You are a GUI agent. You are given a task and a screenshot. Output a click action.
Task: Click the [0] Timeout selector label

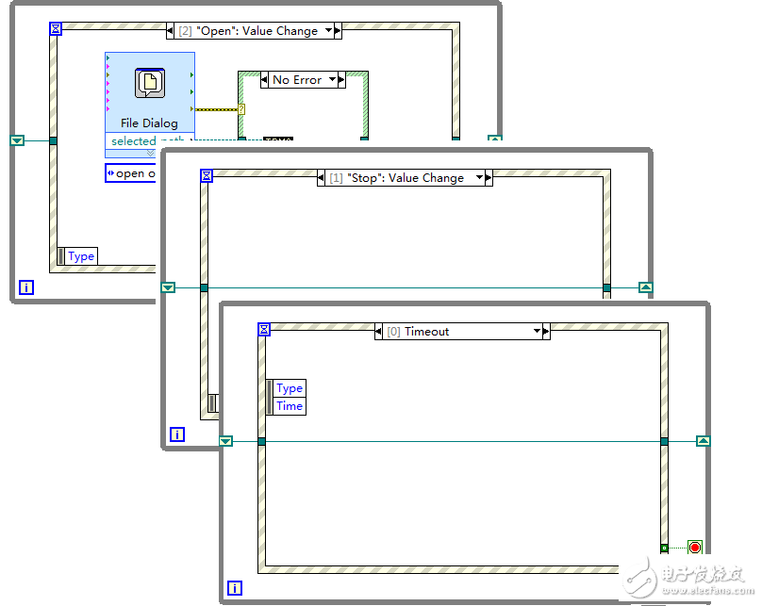coord(418,332)
